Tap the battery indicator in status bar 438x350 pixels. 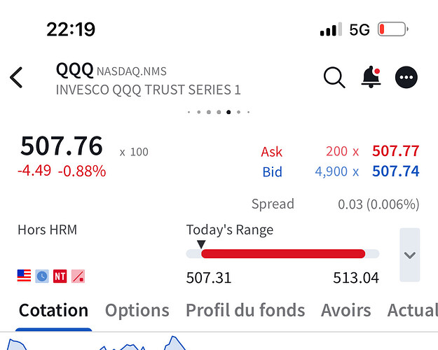click(x=392, y=29)
